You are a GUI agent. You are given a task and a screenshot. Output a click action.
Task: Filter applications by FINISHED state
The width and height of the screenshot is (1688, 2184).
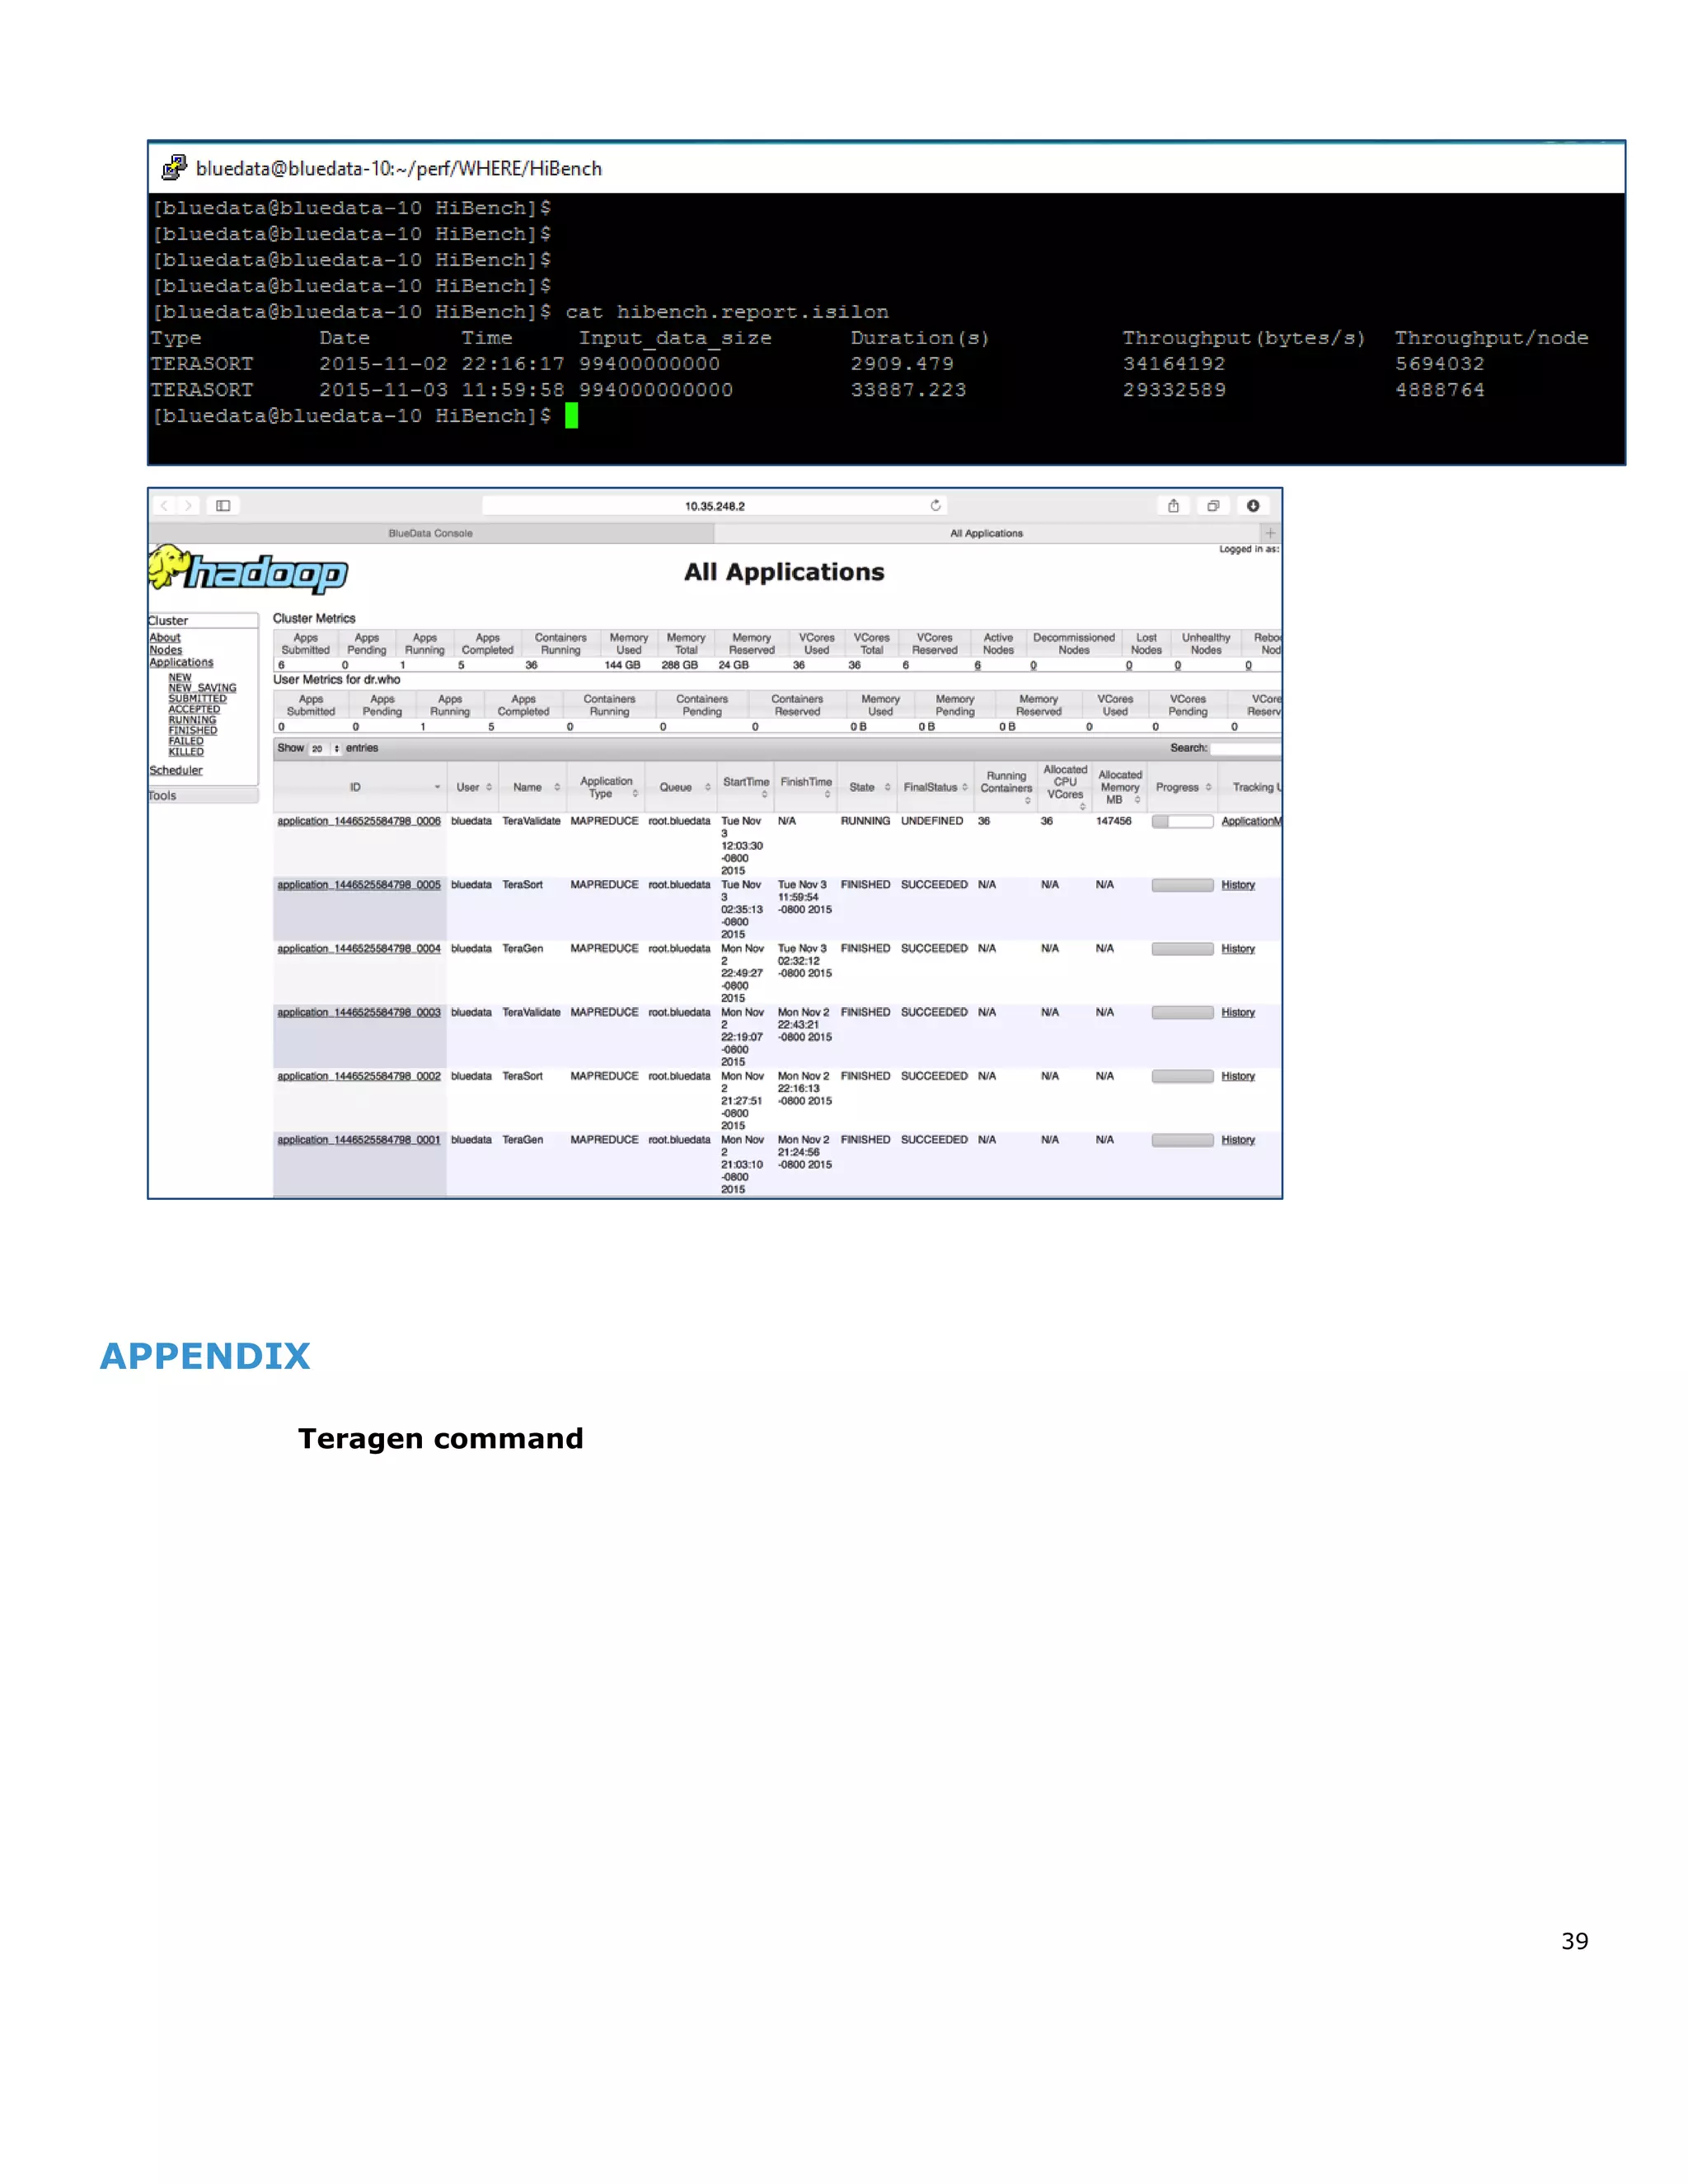192,730
